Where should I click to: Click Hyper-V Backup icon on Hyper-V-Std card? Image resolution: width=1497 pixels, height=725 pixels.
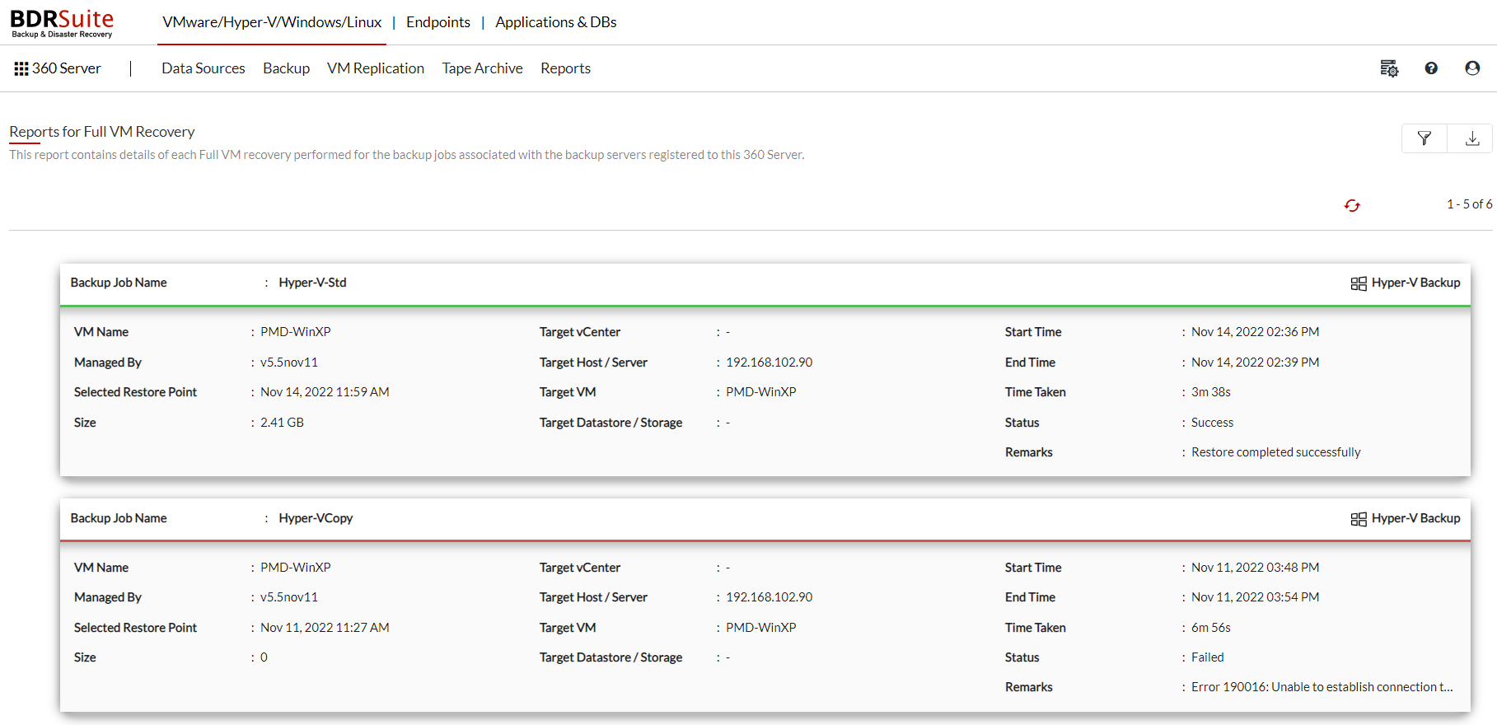coord(1359,283)
